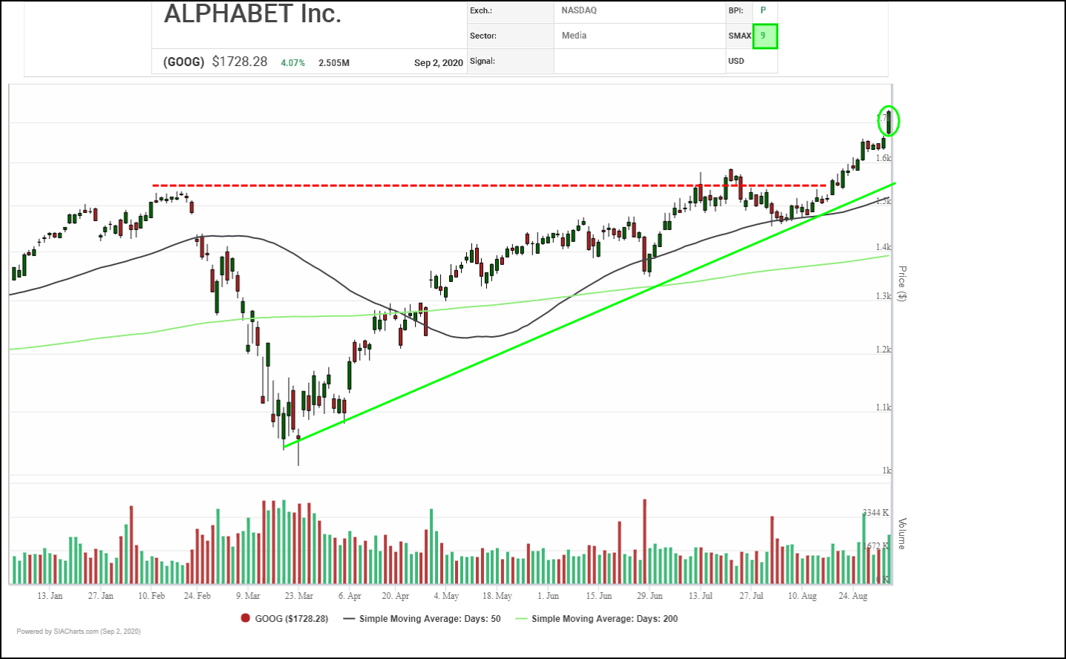Viewport: 1066px width, 659px height.
Task: Click the ALPHABET Inc. title
Action: tap(252, 13)
